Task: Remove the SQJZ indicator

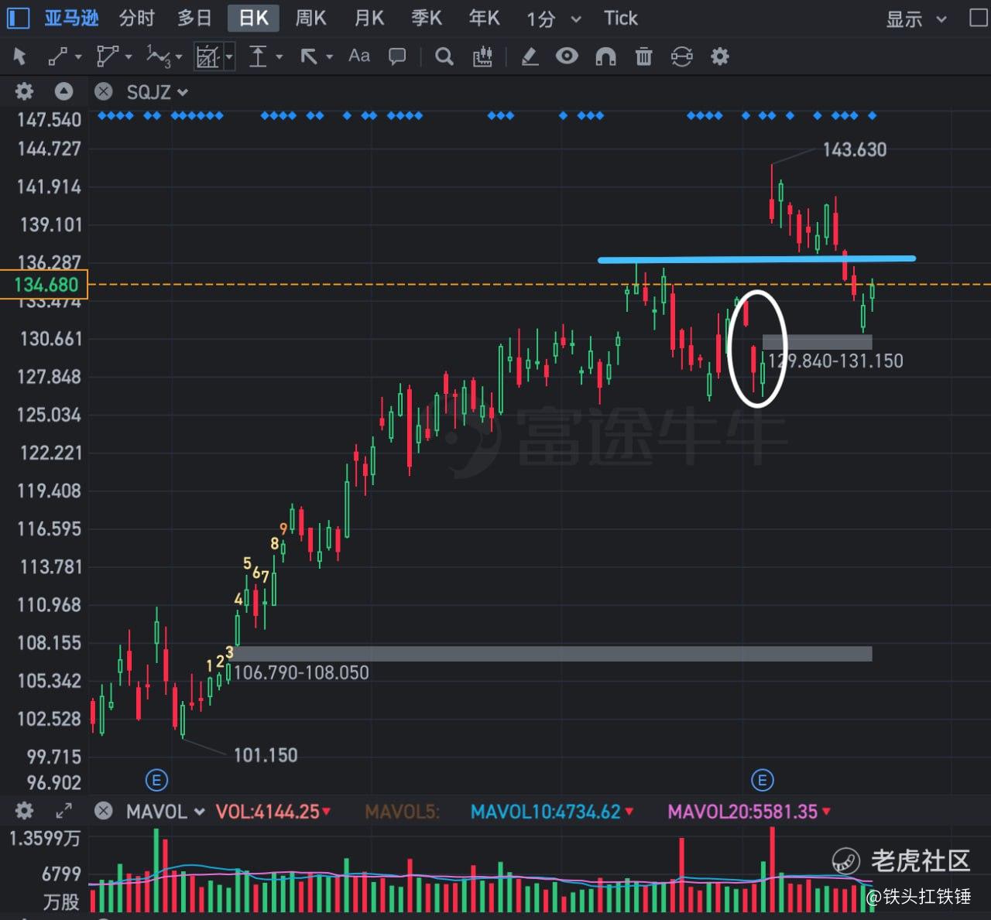Action: (x=103, y=92)
